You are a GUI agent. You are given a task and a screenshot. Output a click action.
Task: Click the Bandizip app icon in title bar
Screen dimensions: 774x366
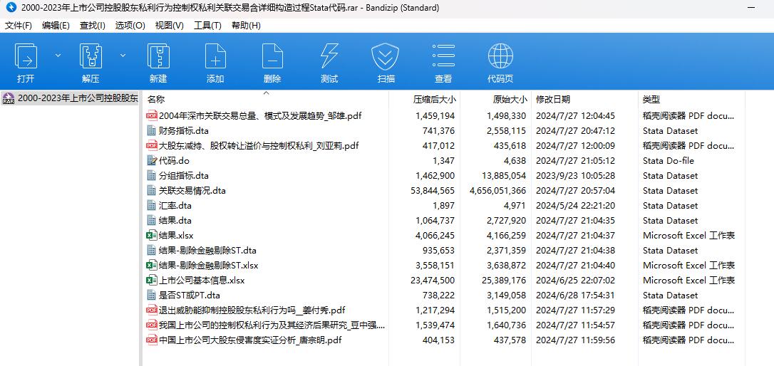tap(11, 8)
